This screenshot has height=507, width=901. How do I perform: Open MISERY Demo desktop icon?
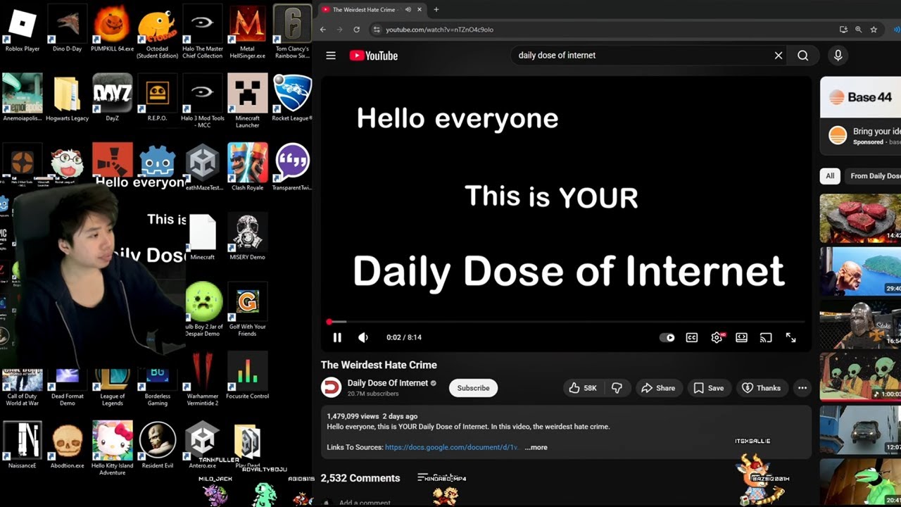pyautogui.click(x=248, y=236)
